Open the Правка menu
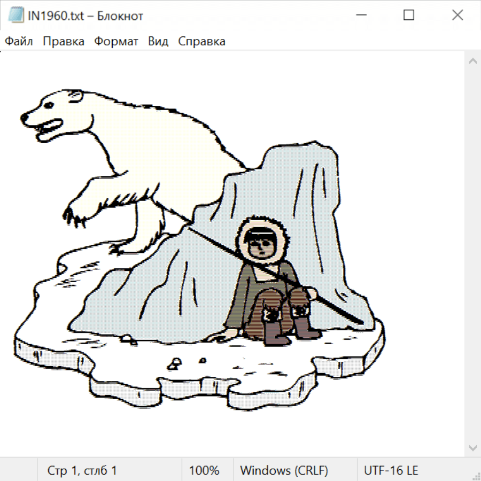The height and width of the screenshot is (481, 481). pyautogui.click(x=64, y=42)
